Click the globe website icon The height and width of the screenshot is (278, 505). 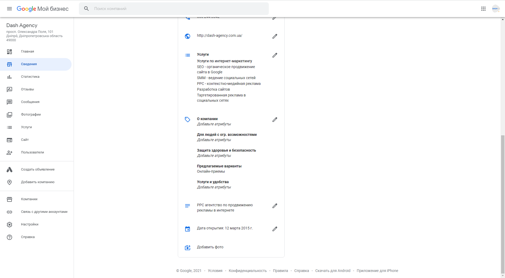click(x=188, y=36)
